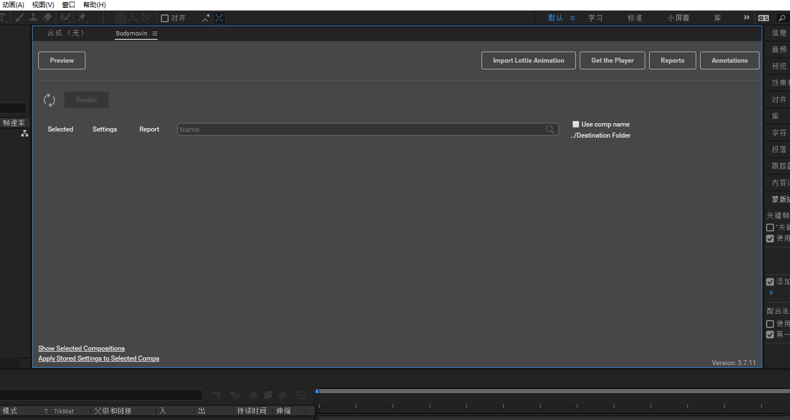Open the 窗口 menu
The height and width of the screenshot is (420, 790).
(69, 4)
